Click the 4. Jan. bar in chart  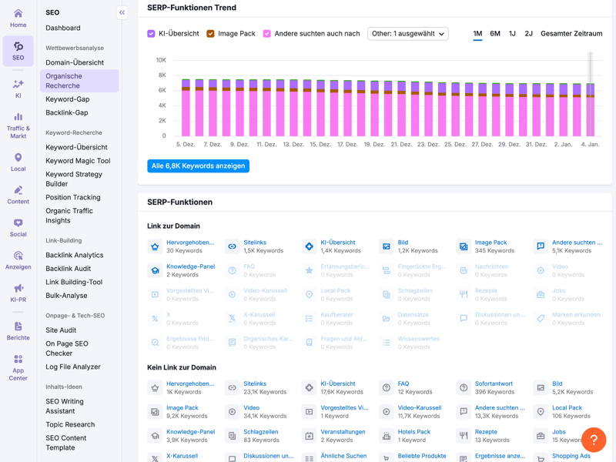[x=590, y=110]
